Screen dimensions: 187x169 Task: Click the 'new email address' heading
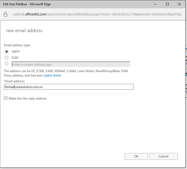24,31
